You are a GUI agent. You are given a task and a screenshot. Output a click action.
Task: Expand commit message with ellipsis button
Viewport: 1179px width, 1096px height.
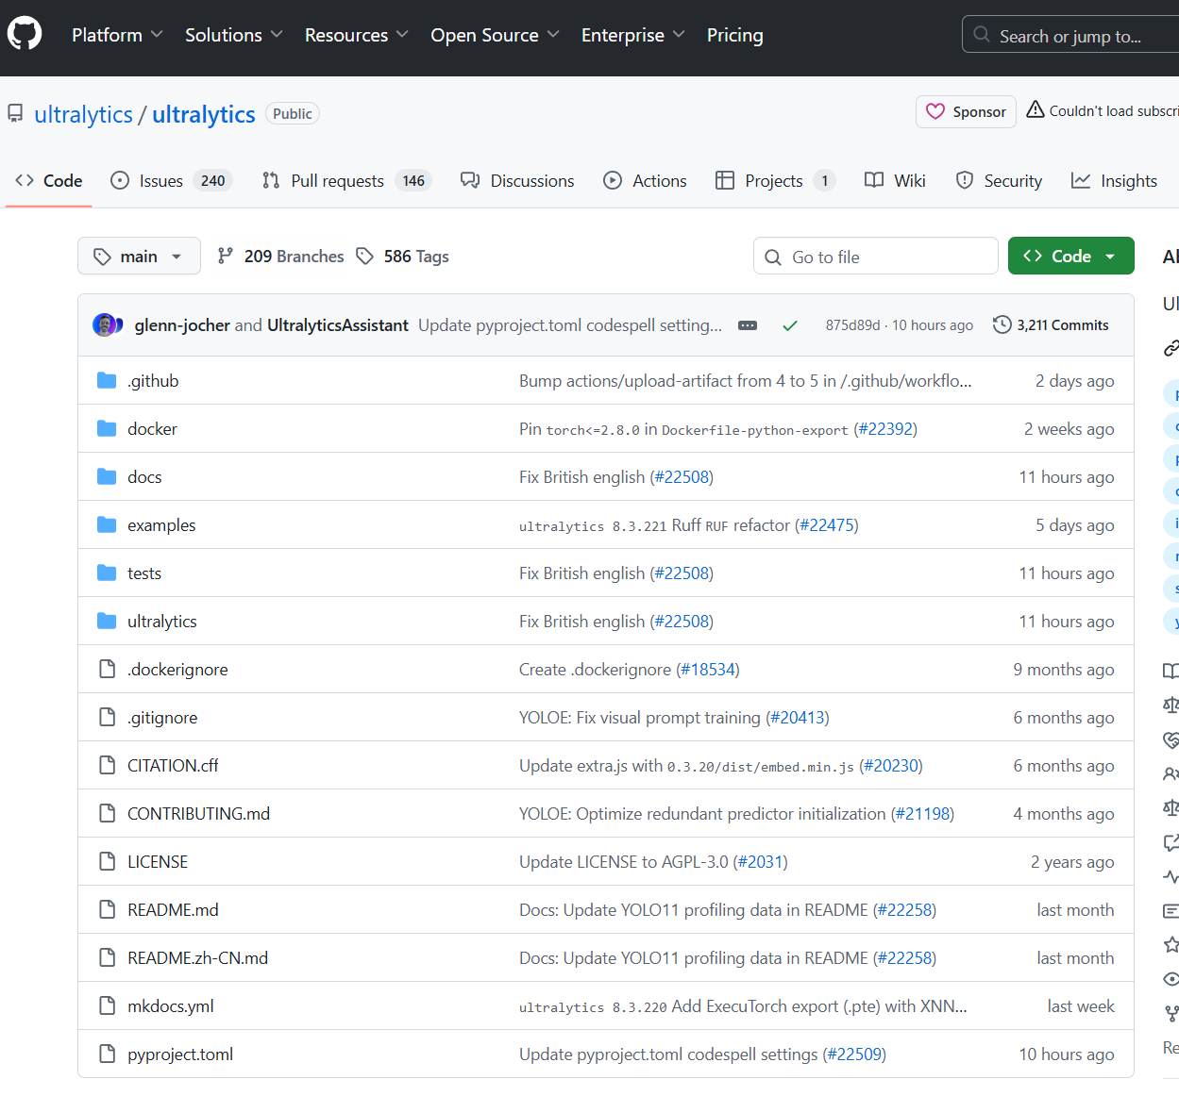coord(748,325)
